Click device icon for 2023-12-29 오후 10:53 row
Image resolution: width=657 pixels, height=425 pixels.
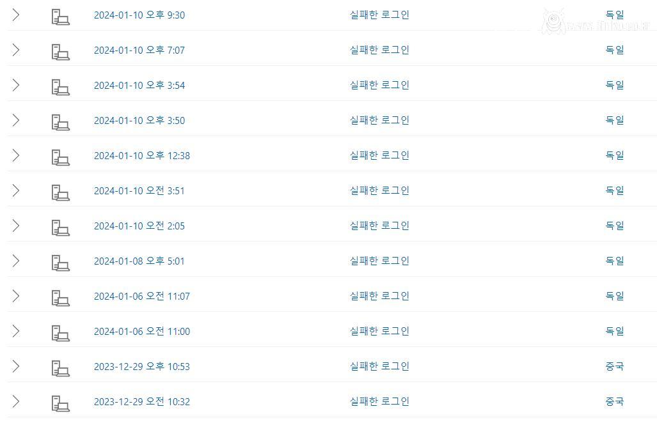point(60,368)
